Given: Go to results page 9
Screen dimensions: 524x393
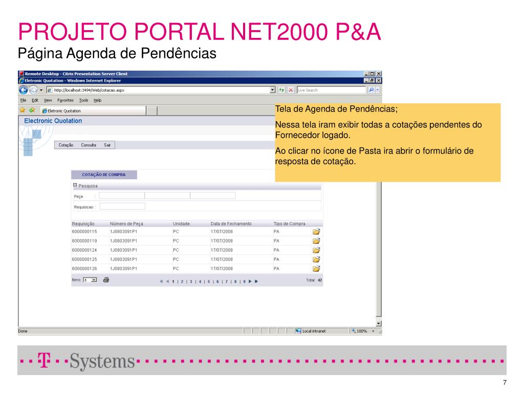Looking at the screenshot, I should point(244,282).
